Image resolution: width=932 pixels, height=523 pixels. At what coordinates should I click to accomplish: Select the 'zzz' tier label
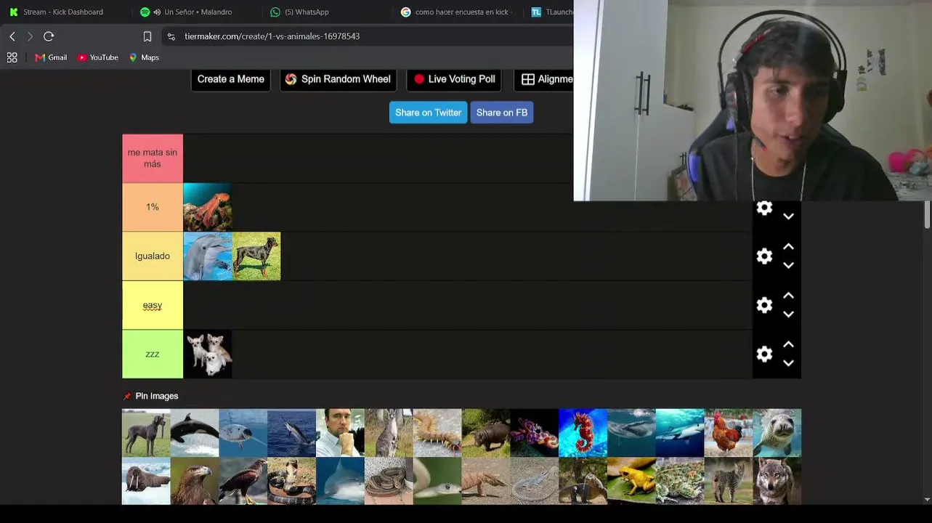pyautogui.click(x=153, y=354)
